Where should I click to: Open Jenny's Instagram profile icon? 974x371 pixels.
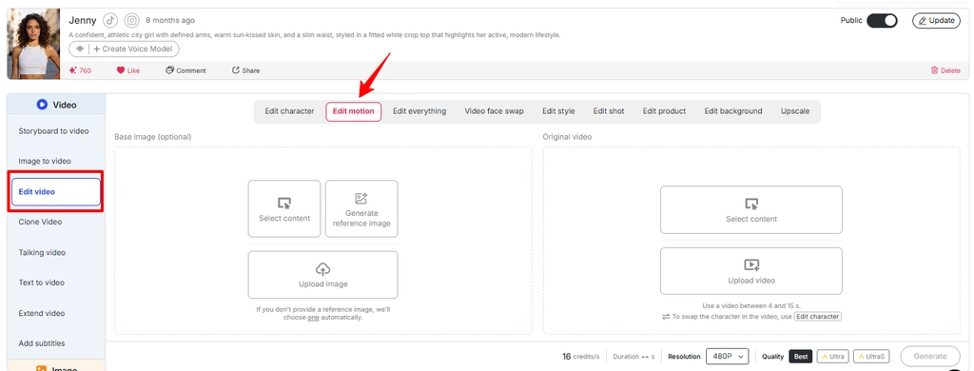pyautogui.click(x=131, y=20)
